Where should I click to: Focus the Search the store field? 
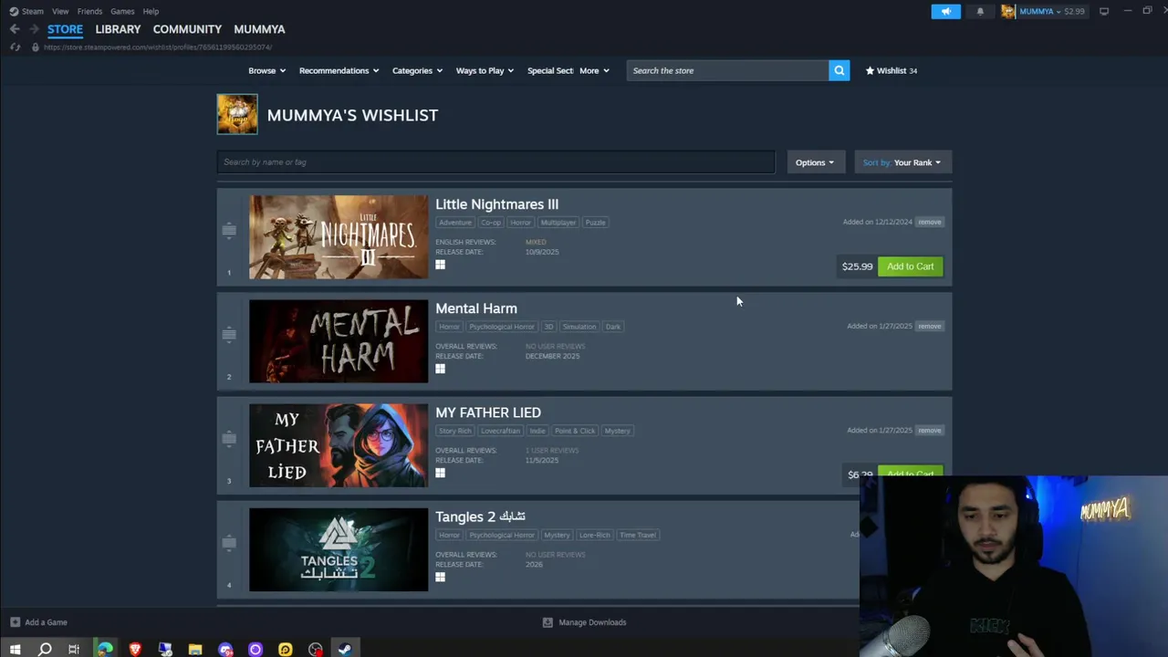pos(727,70)
